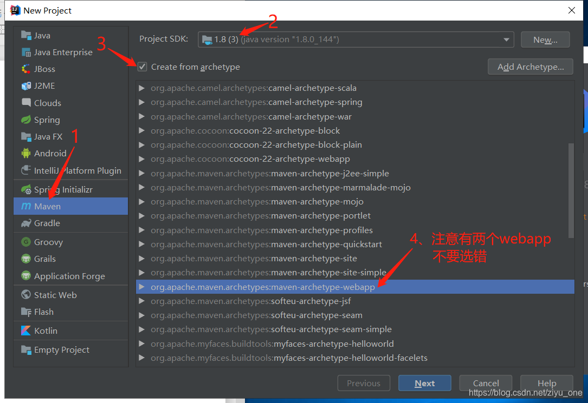Click the Grails icon

click(26, 259)
